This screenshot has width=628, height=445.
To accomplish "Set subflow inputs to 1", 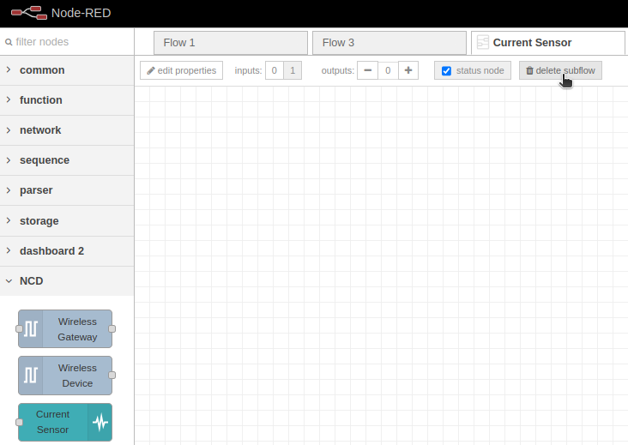I will click(293, 70).
